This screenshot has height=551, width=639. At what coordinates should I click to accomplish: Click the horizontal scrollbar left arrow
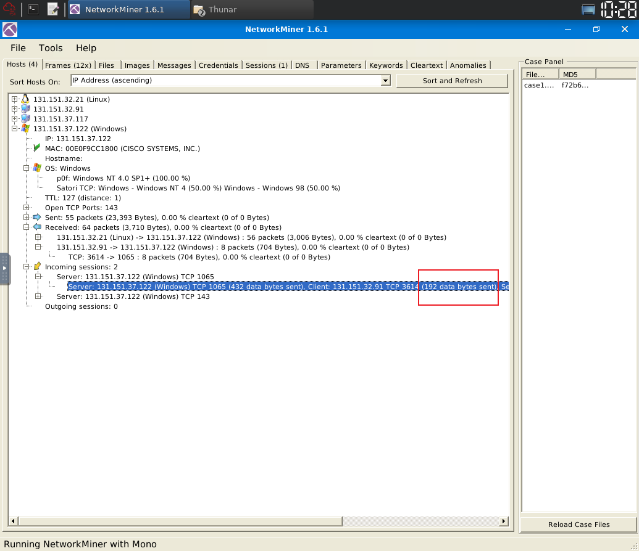(13, 521)
